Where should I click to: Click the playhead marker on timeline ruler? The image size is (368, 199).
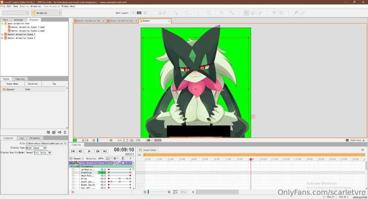(x=251, y=159)
